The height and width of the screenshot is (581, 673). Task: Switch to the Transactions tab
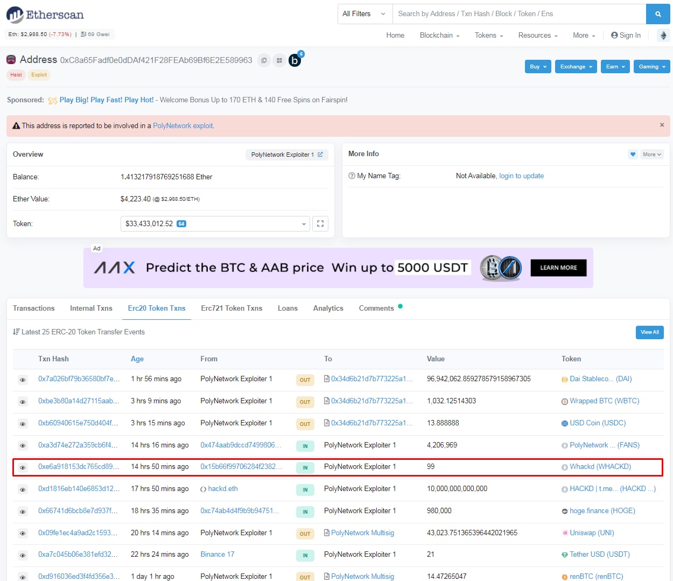coord(34,308)
